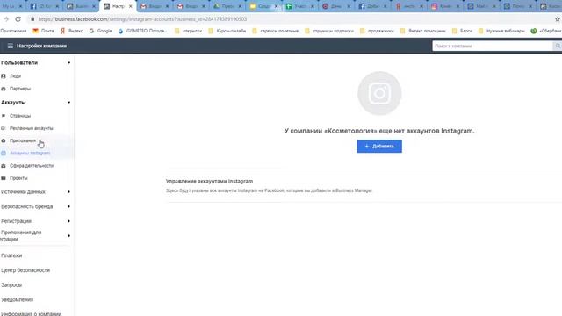
Task: Open the Курсы-онлайн bookmarks folder
Action: [227, 31]
